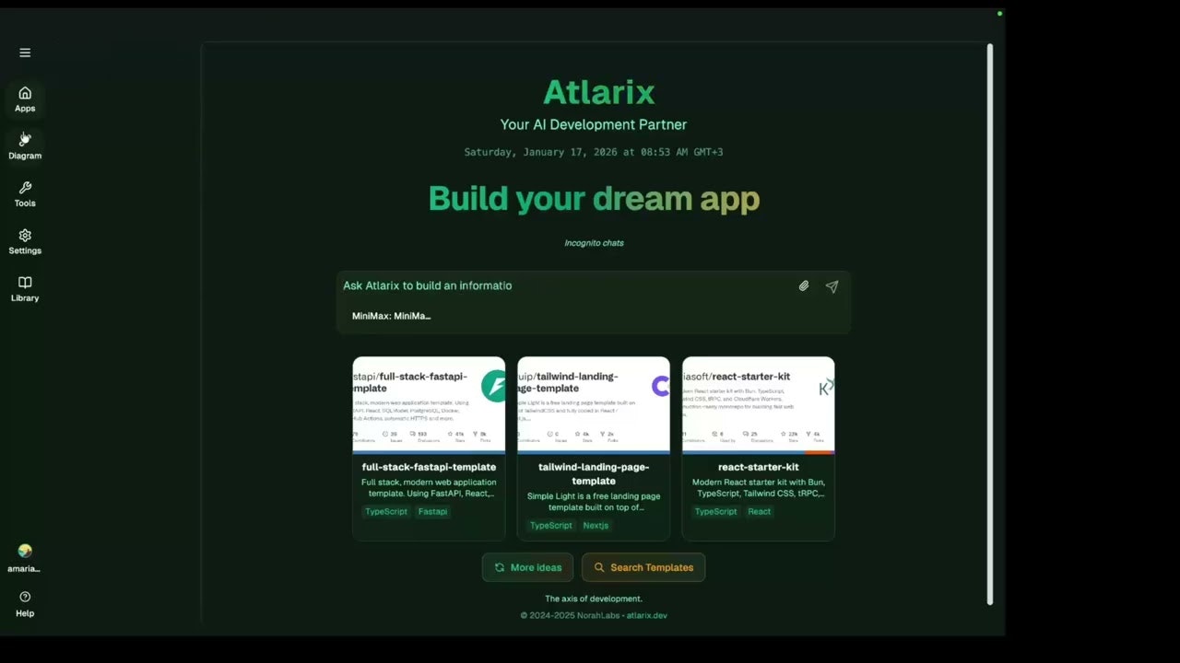The image size is (1180, 663).
Task: Open the Diagram panel from sidebar
Action: (25, 145)
